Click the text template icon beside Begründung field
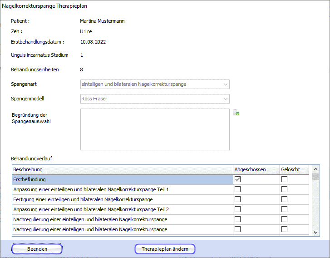Image resolution: width=330 pixels, height=258 pixels. [x=236, y=113]
